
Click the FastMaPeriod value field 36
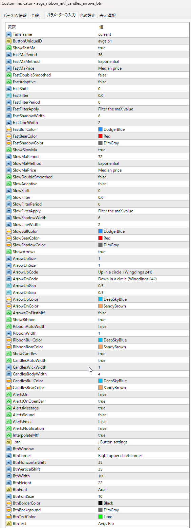(143, 55)
